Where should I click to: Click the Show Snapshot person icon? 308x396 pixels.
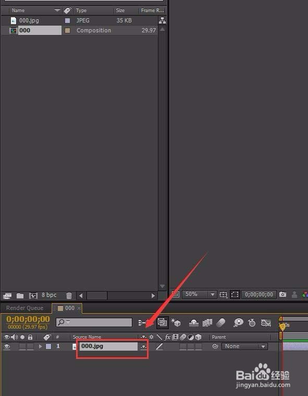point(294,294)
